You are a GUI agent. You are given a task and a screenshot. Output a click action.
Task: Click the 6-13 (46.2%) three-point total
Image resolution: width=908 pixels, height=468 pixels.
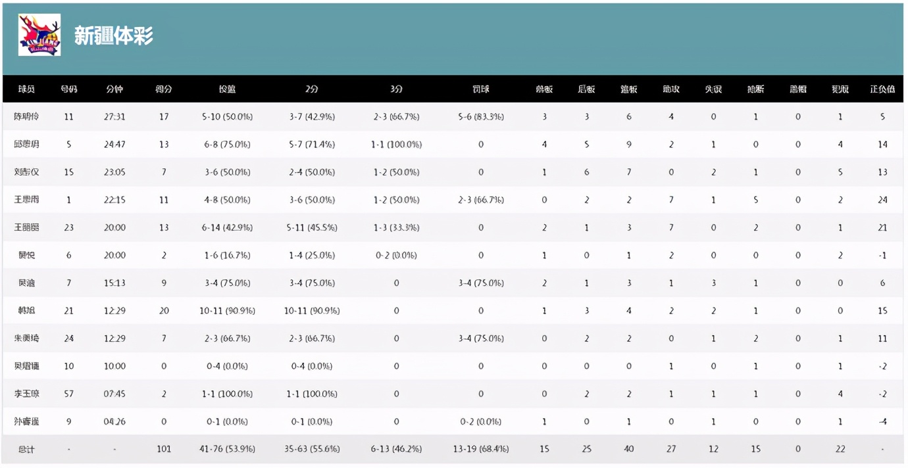(396, 449)
